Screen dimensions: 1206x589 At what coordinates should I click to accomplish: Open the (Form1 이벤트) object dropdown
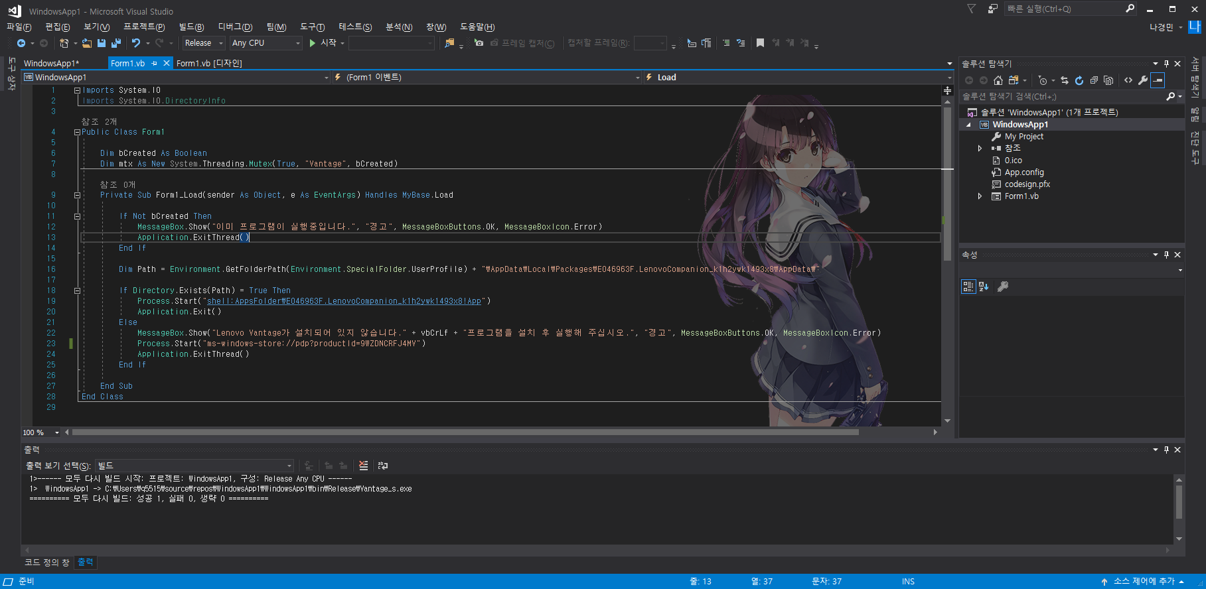click(487, 78)
